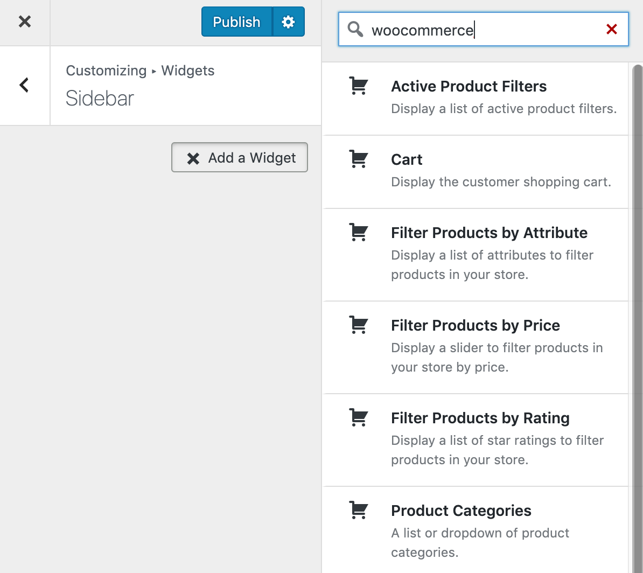
Task: Clear the widget search field
Action: [x=611, y=30]
